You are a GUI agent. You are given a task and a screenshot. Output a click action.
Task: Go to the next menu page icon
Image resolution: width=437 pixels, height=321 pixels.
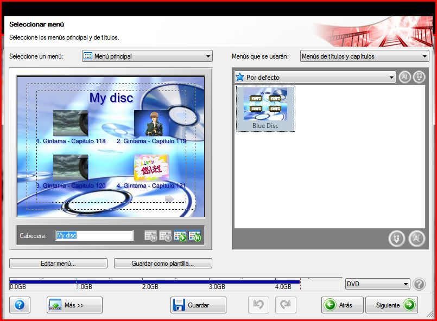[180, 236]
